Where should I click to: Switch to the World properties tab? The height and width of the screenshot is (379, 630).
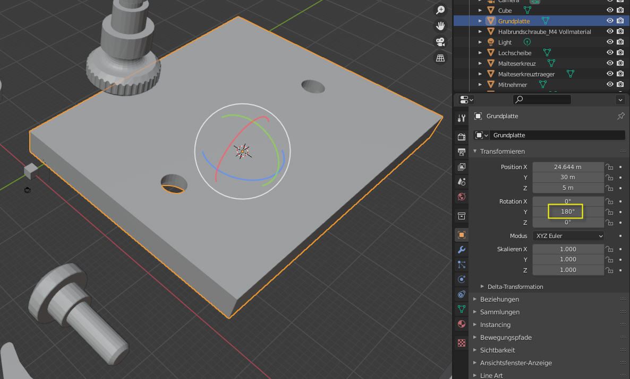coord(462,197)
